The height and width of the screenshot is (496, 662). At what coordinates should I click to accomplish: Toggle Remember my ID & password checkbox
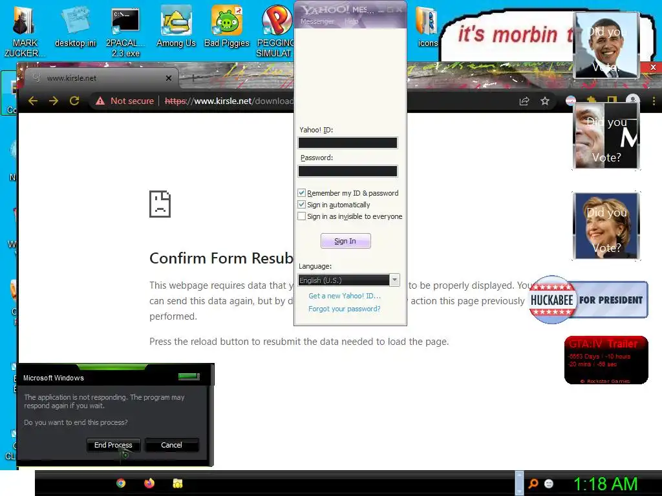click(x=301, y=192)
